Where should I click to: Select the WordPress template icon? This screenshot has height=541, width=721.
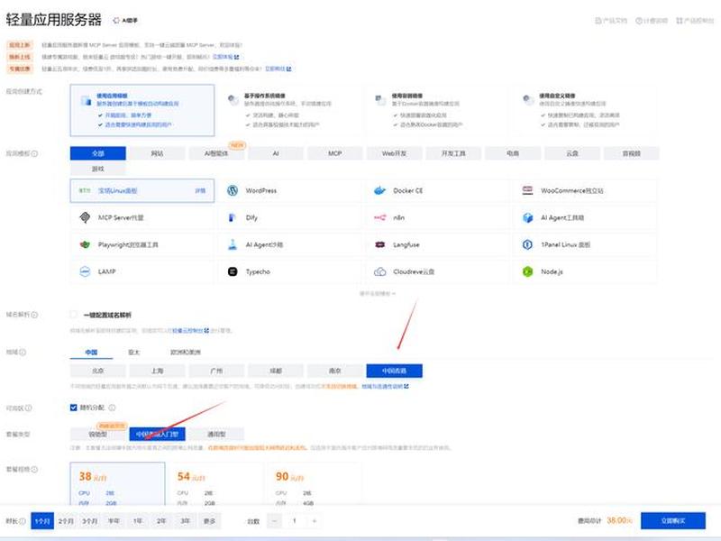[233, 190]
